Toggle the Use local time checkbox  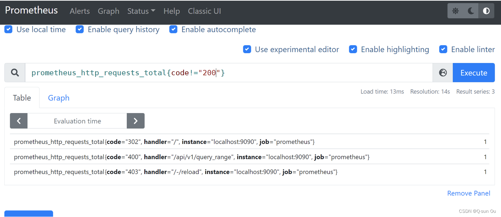pyautogui.click(x=8, y=29)
